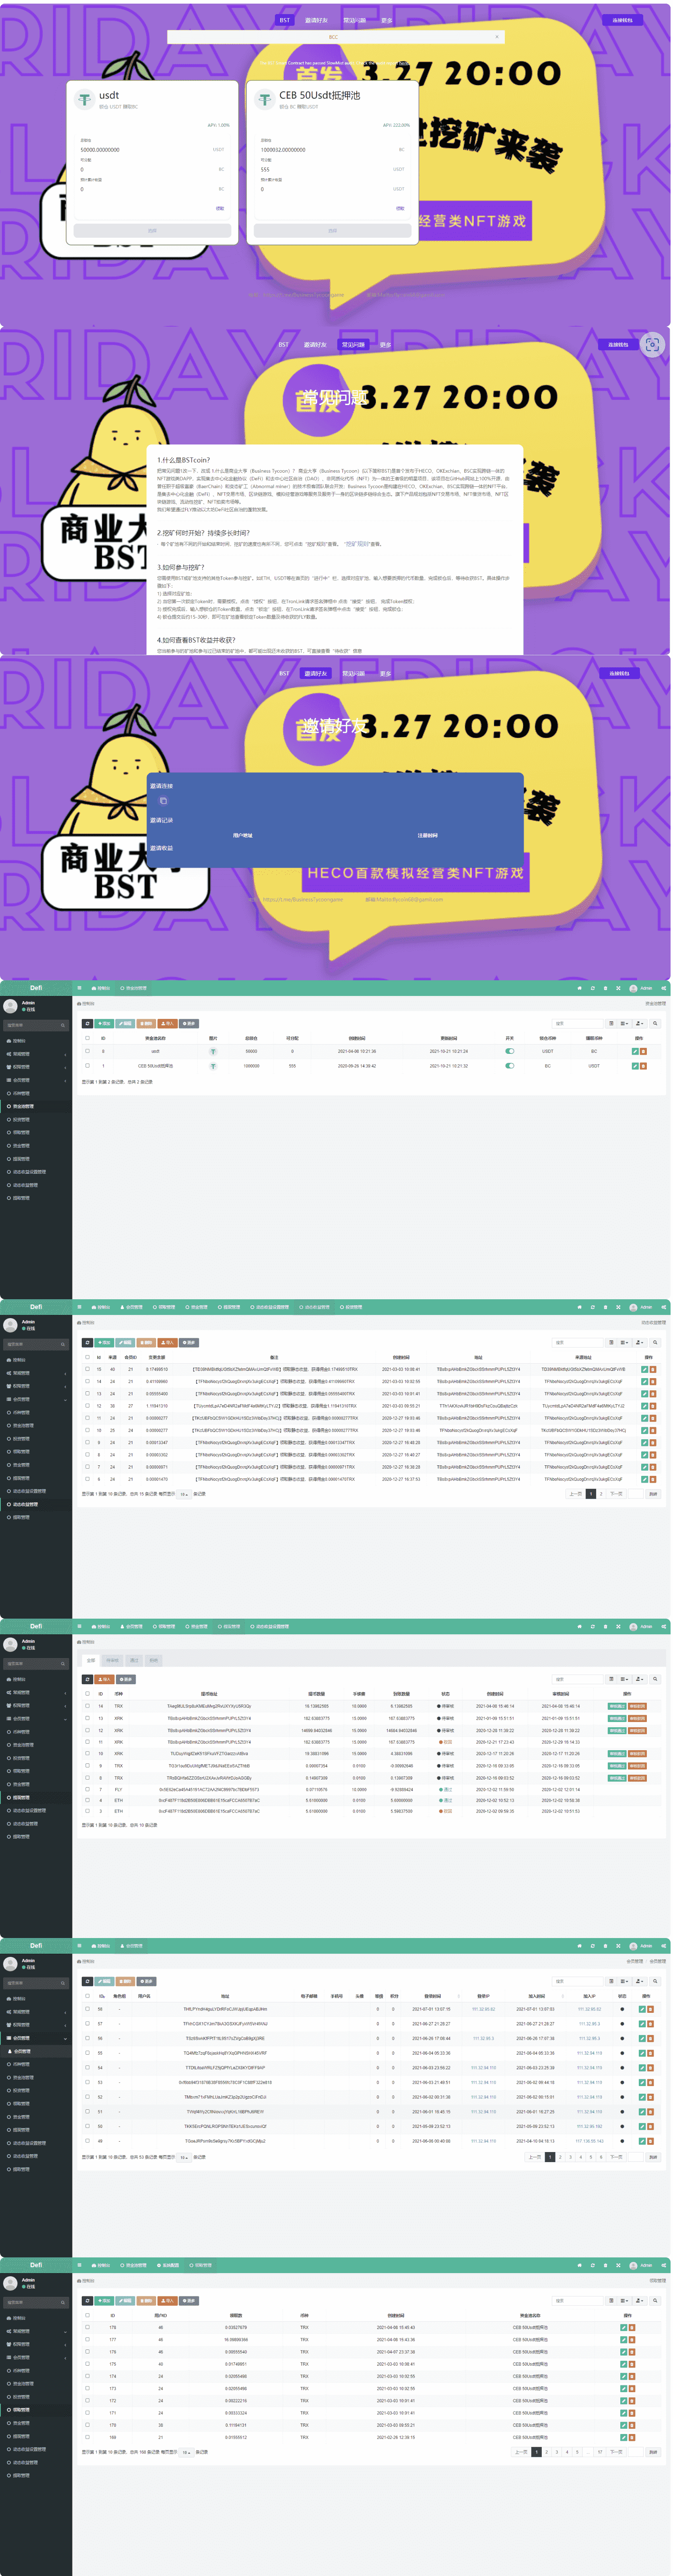Click the sidebar search box on the usdt pool admin page
The image size is (673, 2576).
click(x=36, y=1025)
